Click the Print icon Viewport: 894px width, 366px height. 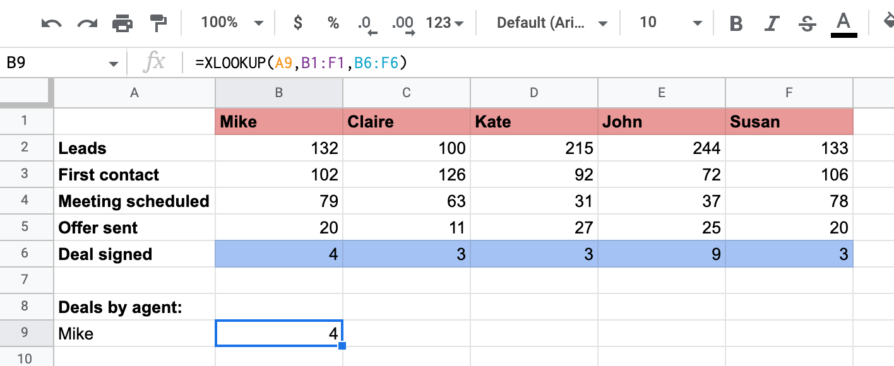(122, 23)
